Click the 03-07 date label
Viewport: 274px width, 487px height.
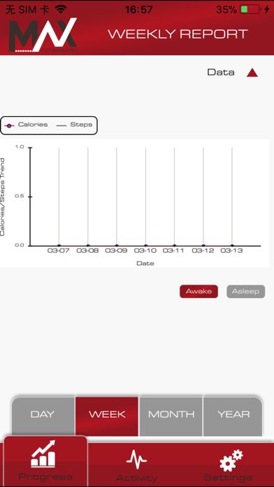(58, 250)
